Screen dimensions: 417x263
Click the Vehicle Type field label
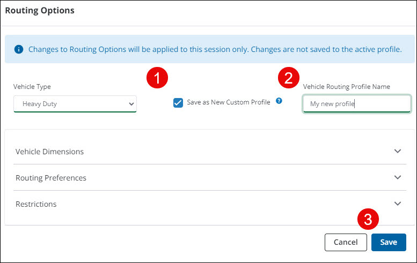[x=32, y=86]
